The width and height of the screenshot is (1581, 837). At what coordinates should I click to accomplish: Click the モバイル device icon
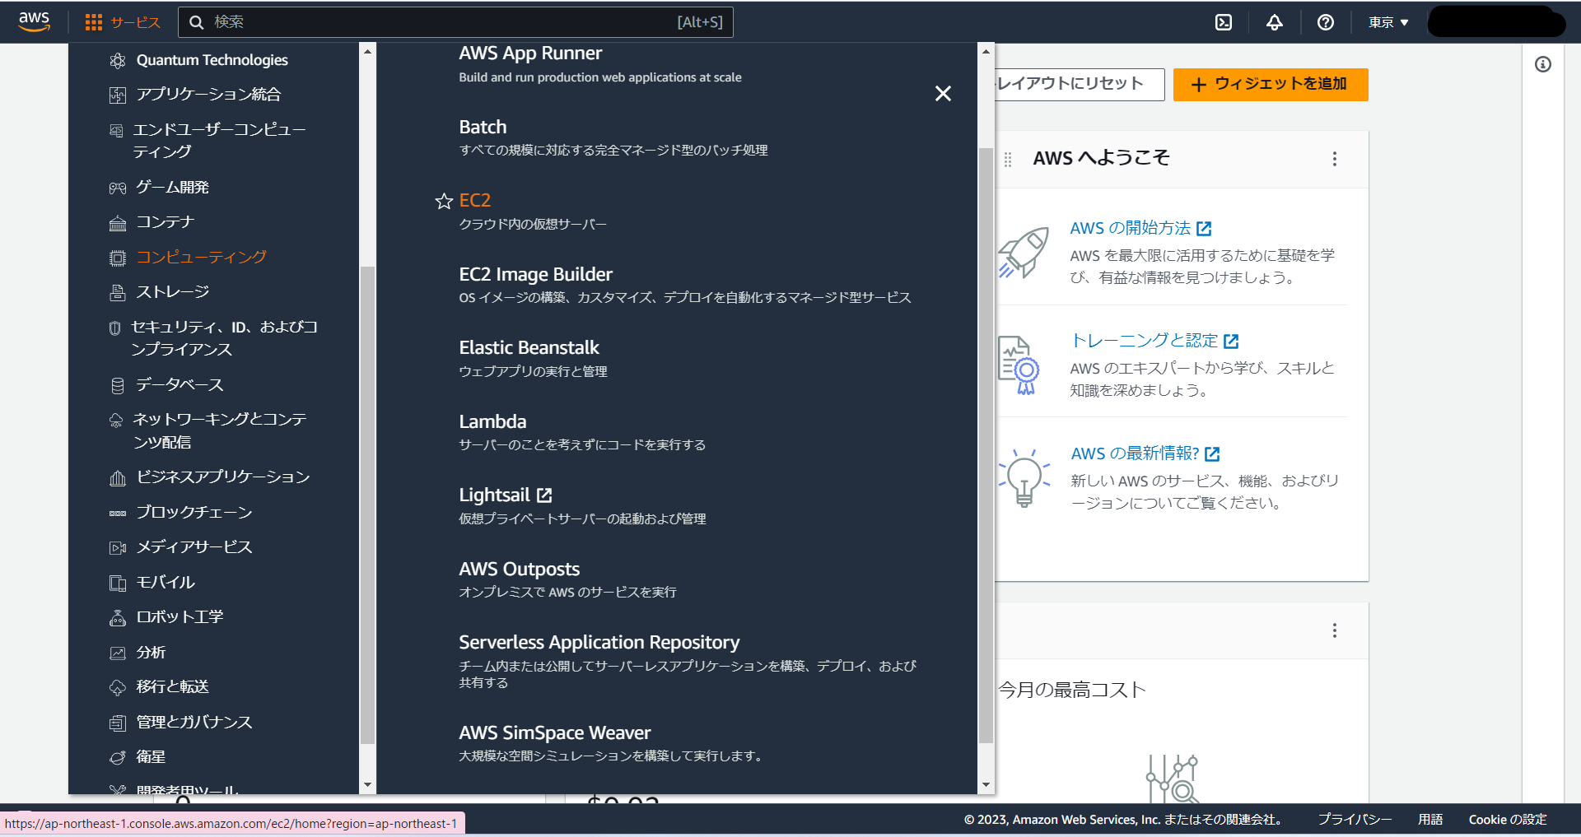click(118, 583)
